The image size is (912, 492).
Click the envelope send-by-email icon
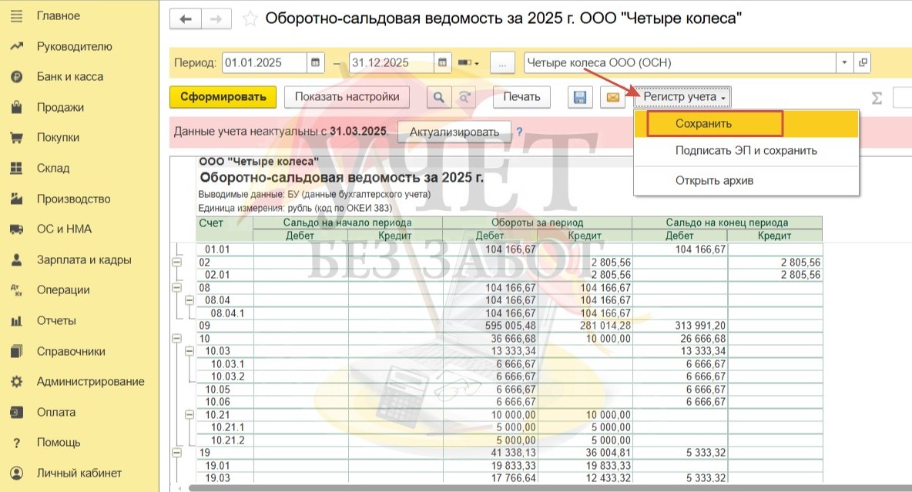[x=612, y=97]
